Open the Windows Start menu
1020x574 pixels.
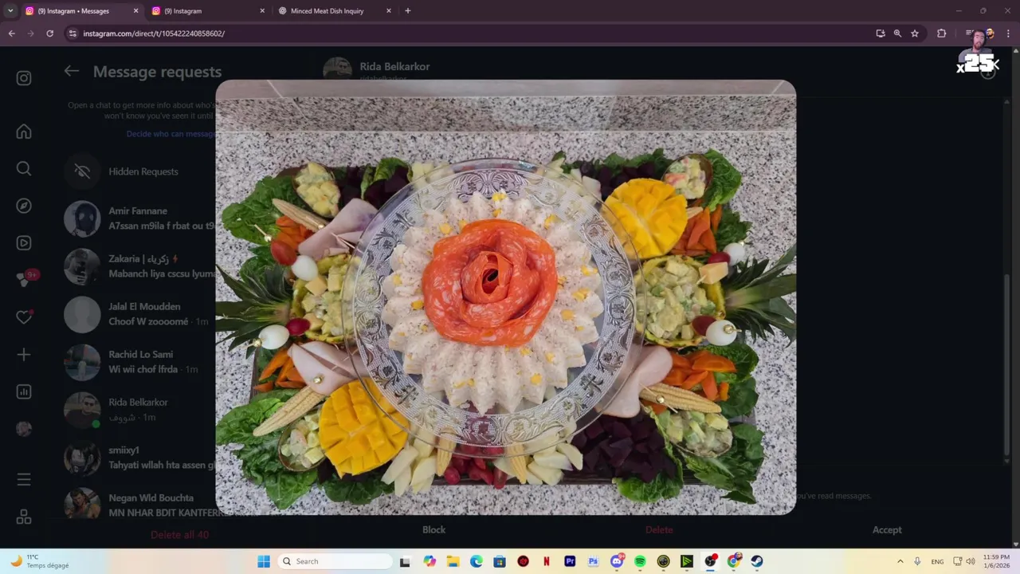point(264,561)
